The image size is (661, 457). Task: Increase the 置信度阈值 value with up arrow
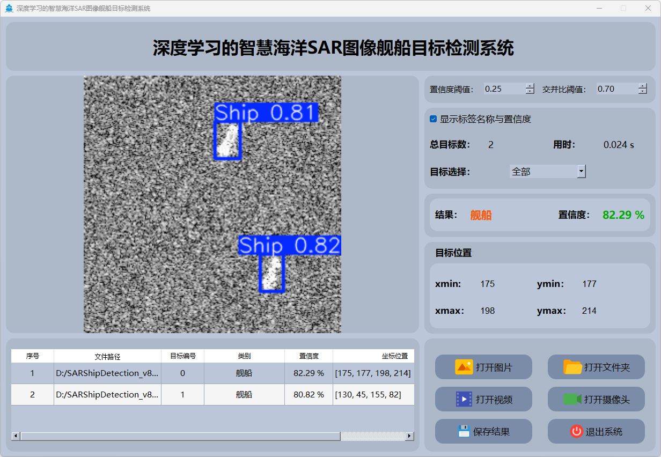click(530, 86)
